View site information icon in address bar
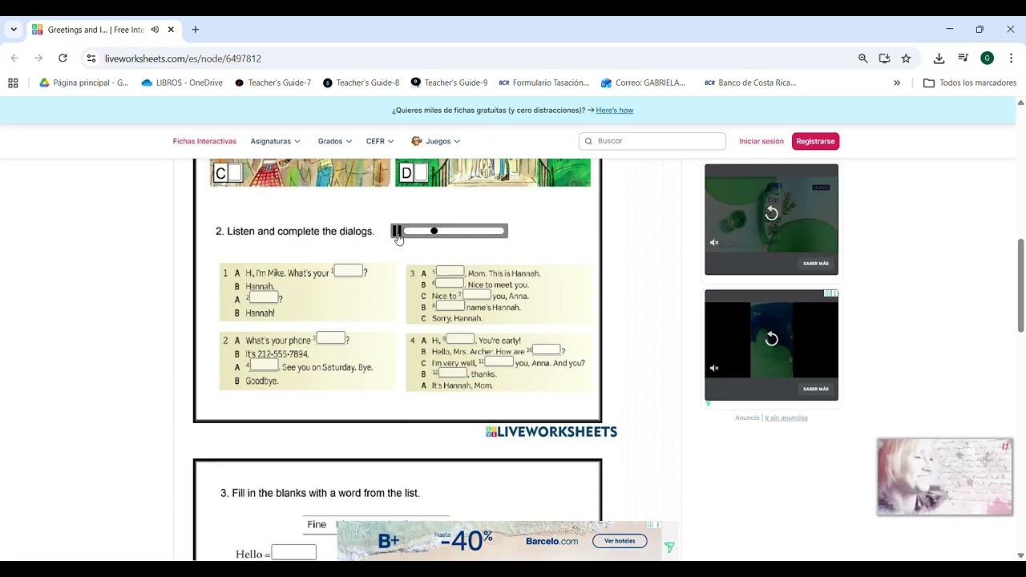This screenshot has height=577, width=1026. 91,59
